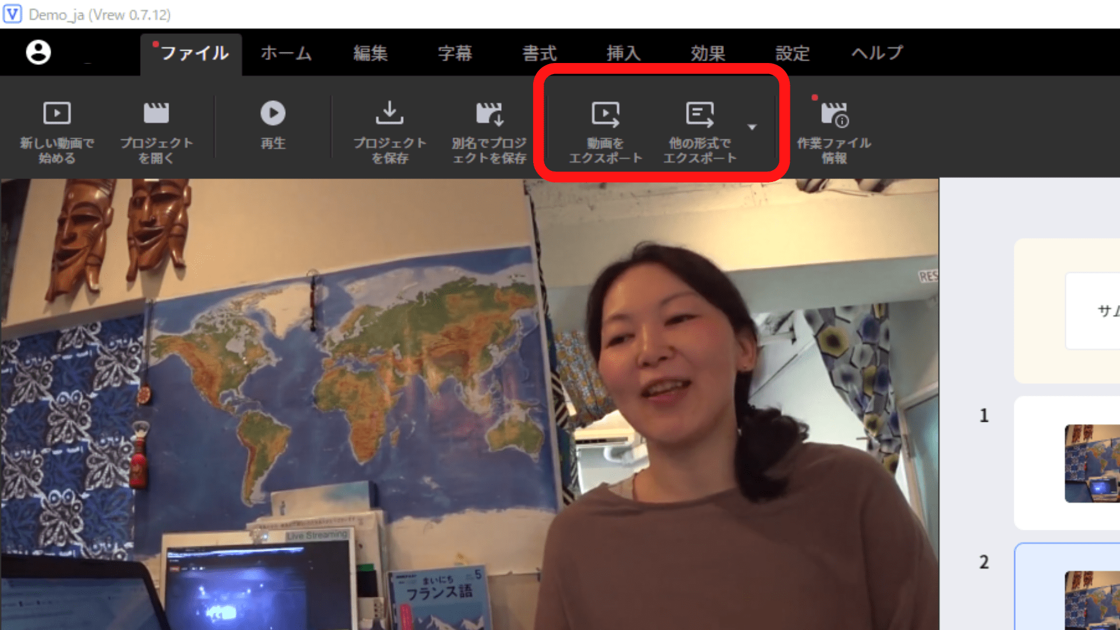Open the 設定 settings tab
This screenshot has height=630, width=1120.
793,53
